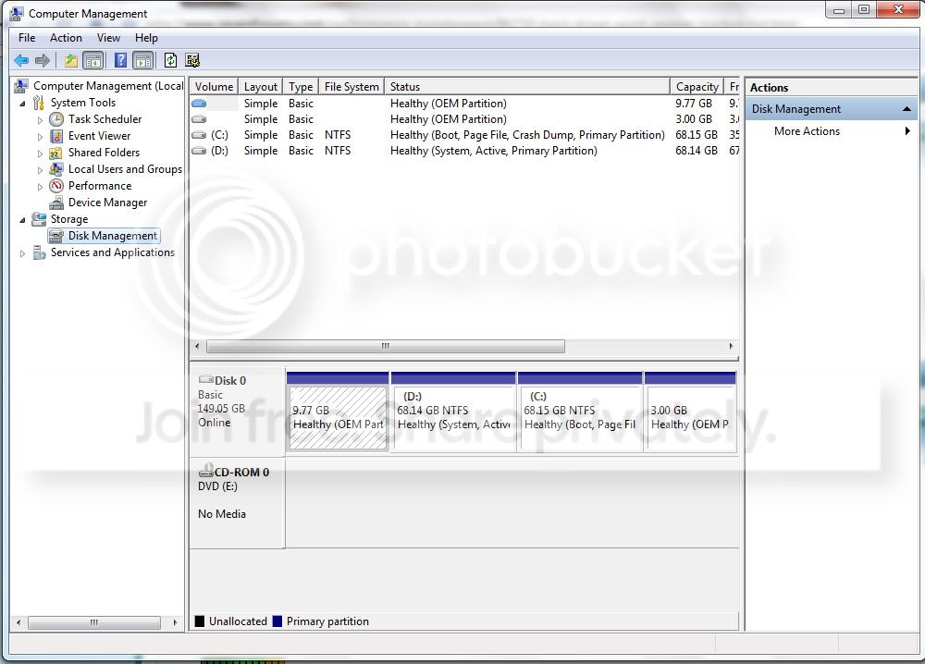The height and width of the screenshot is (664, 925).
Task: Click the Local Users and Groups icon
Action: tap(56, 169)
